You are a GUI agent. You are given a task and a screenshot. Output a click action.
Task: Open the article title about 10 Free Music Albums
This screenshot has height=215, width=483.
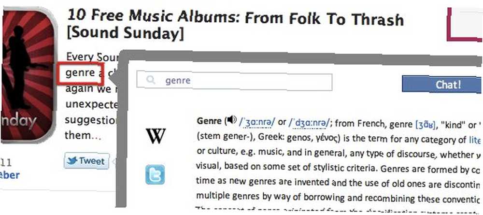coord(235,25)
